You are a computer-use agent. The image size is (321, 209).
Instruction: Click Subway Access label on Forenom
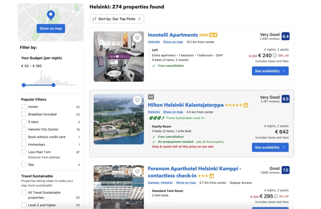[x=240, y=183]
